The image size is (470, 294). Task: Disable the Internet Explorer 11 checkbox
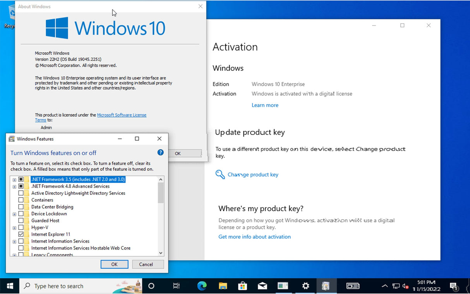click(21, 234)
